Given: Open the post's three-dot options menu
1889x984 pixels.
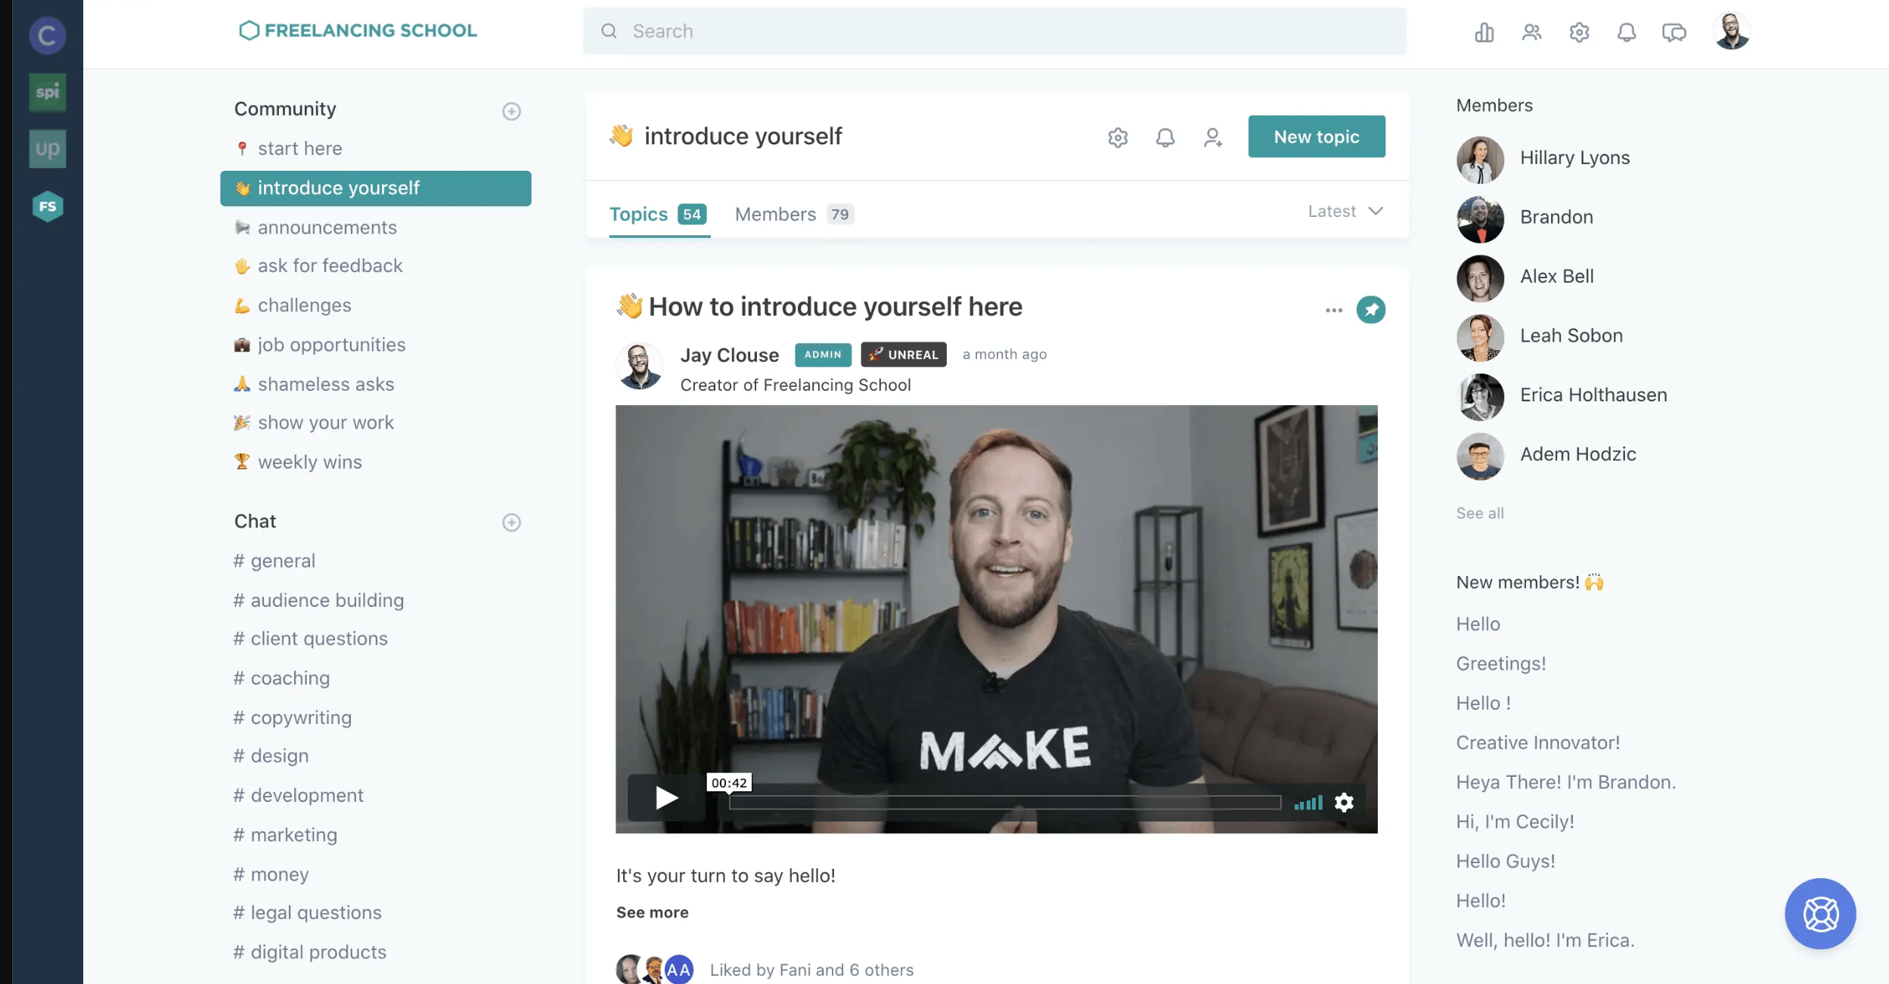Looking at the screenshot, I should tap(1333, 310).
